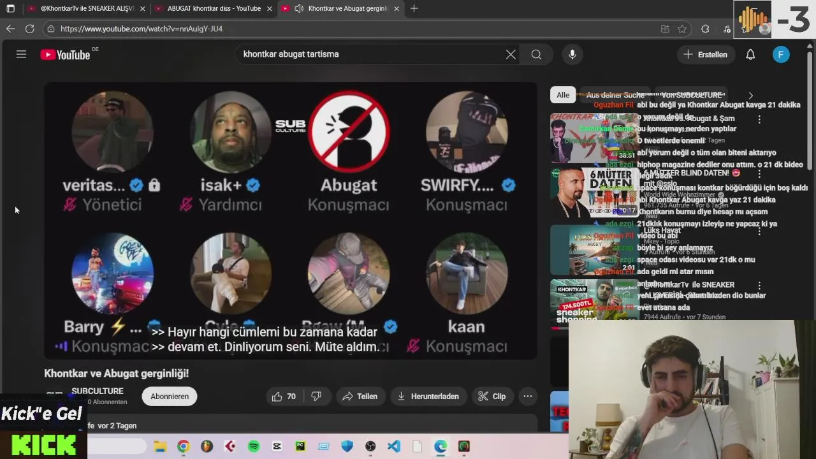Viewport: 816px width, 459px height.
Task: Click the video title 'Khontkar ve Abugat gerginliği!'
Action: tap(117, 374)
